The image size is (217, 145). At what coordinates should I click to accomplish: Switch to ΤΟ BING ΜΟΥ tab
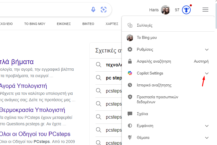(35, 24)
